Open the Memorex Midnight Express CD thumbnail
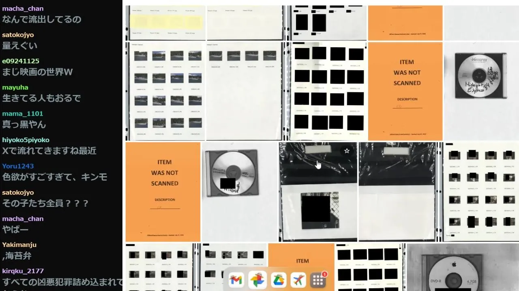The width and height of the screenshot is (519, 291). coord(481,91)
